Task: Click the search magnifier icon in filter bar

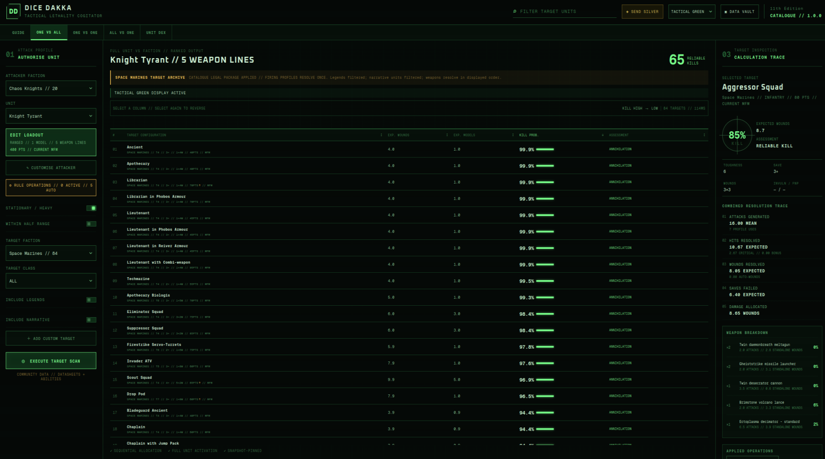Action: coord(515,11)
